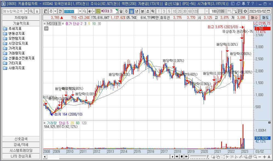The height and width of the screenshot is (161, 273).
Task: Open help question mark icon
Action: pos(253,4)
